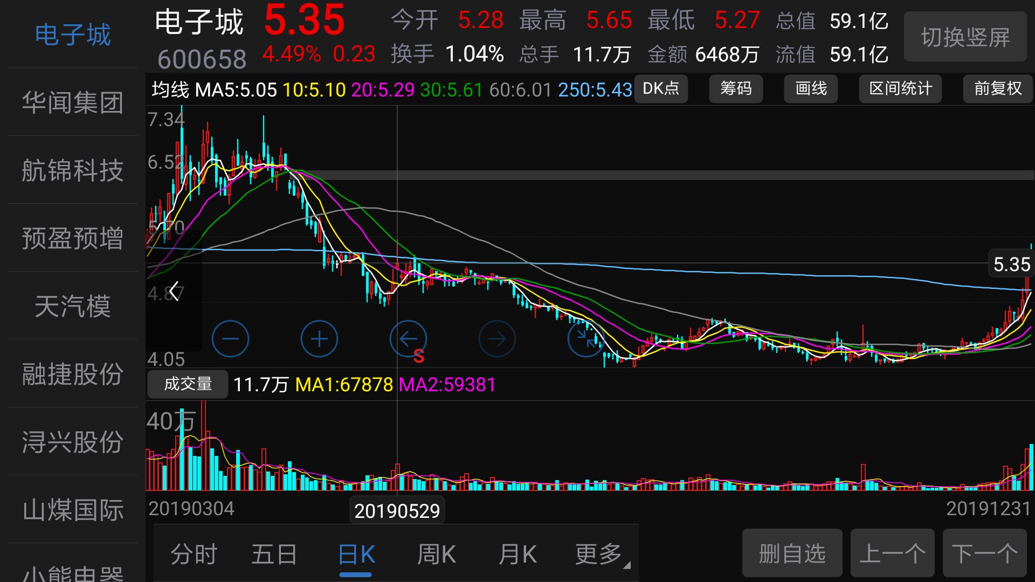Tap the red S marker on chart
Viewport: 1035px width, 582px height.
click(419, 356)
